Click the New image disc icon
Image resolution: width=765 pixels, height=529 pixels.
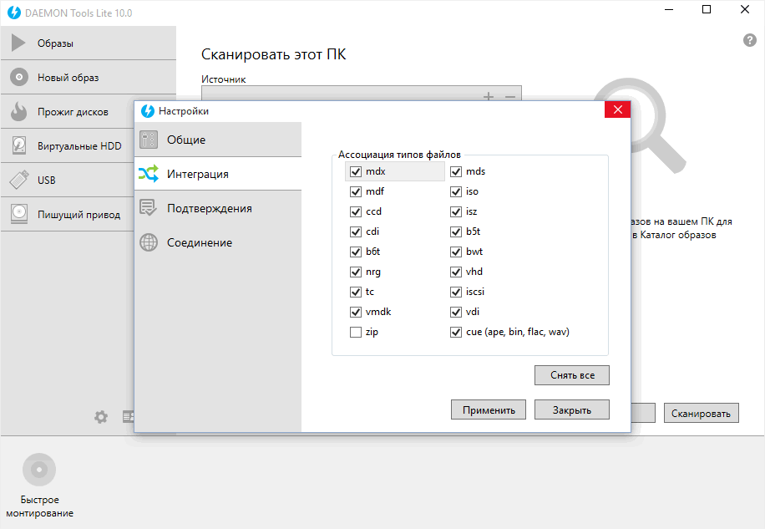tap(19, 77)
